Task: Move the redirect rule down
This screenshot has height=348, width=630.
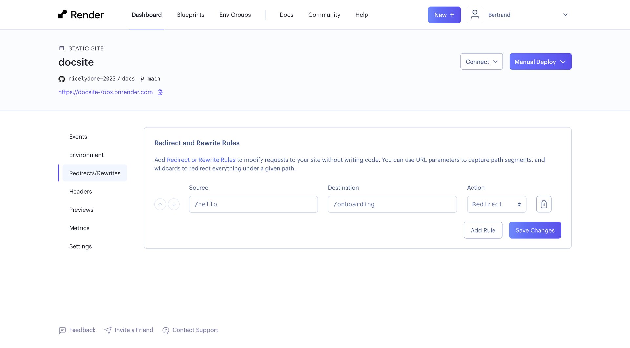Action: tap(174, 204)
